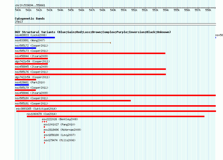Open esv1001027 (Pang2010) variant label
Screen dimensions: 223x160
pyautogui.click(x=59, y=124)
